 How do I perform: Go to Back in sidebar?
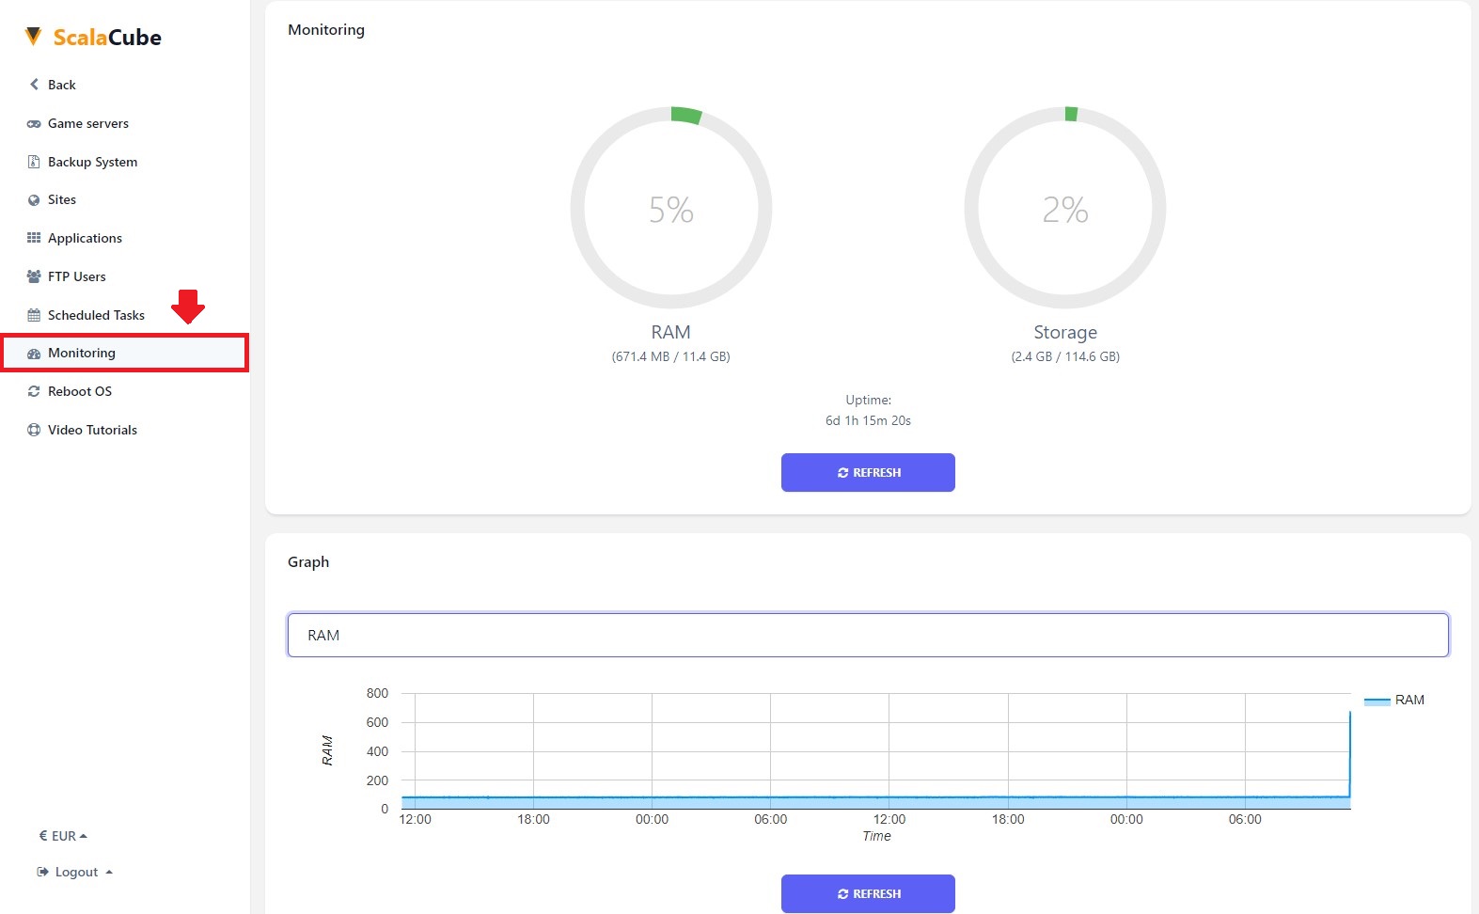pos(62,85)
